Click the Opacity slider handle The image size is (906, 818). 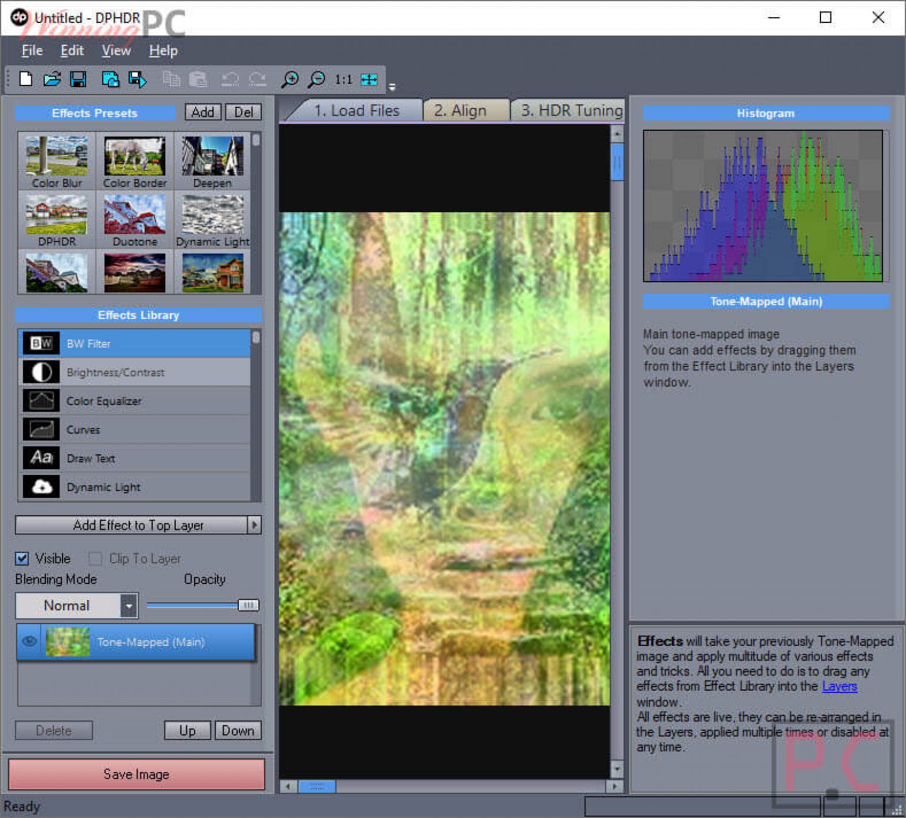[248, 605]
